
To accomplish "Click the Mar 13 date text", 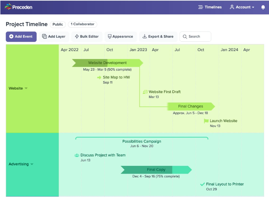I will 154,97.
